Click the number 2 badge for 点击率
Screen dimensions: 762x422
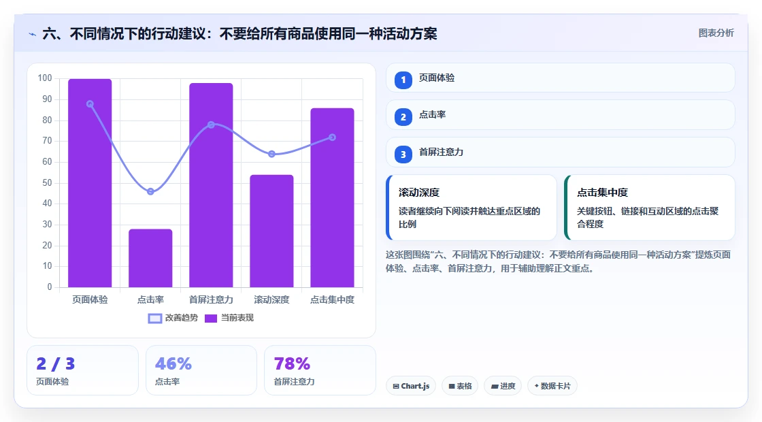[x=403, y=116]
